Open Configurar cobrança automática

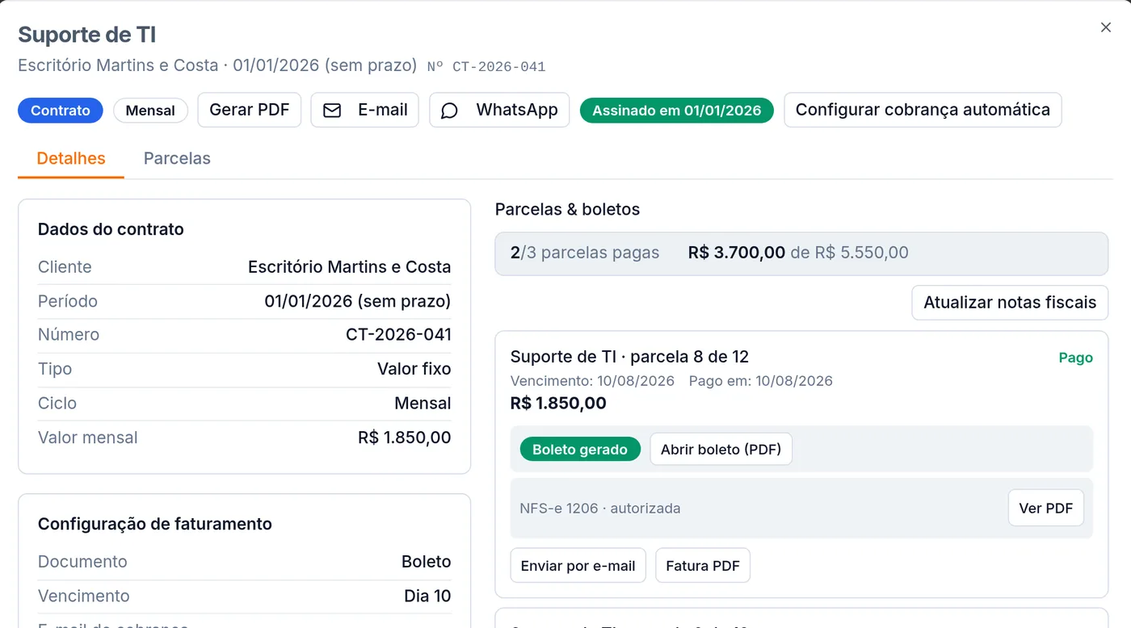tap(923, 110)
